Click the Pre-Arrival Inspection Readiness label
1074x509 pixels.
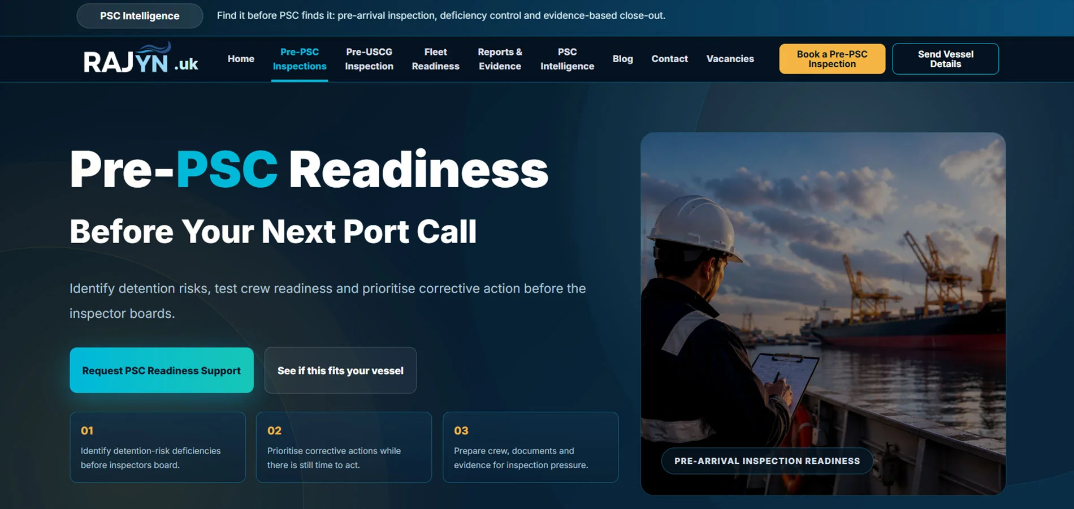tap(767, 461)
